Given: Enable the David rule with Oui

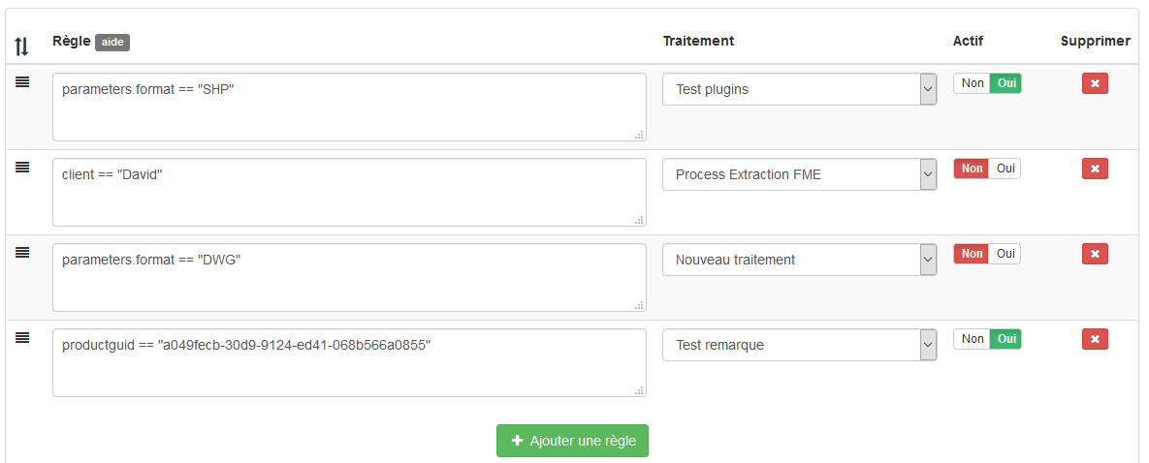Looking at the screenshot, I should (x=1005, y=169).
